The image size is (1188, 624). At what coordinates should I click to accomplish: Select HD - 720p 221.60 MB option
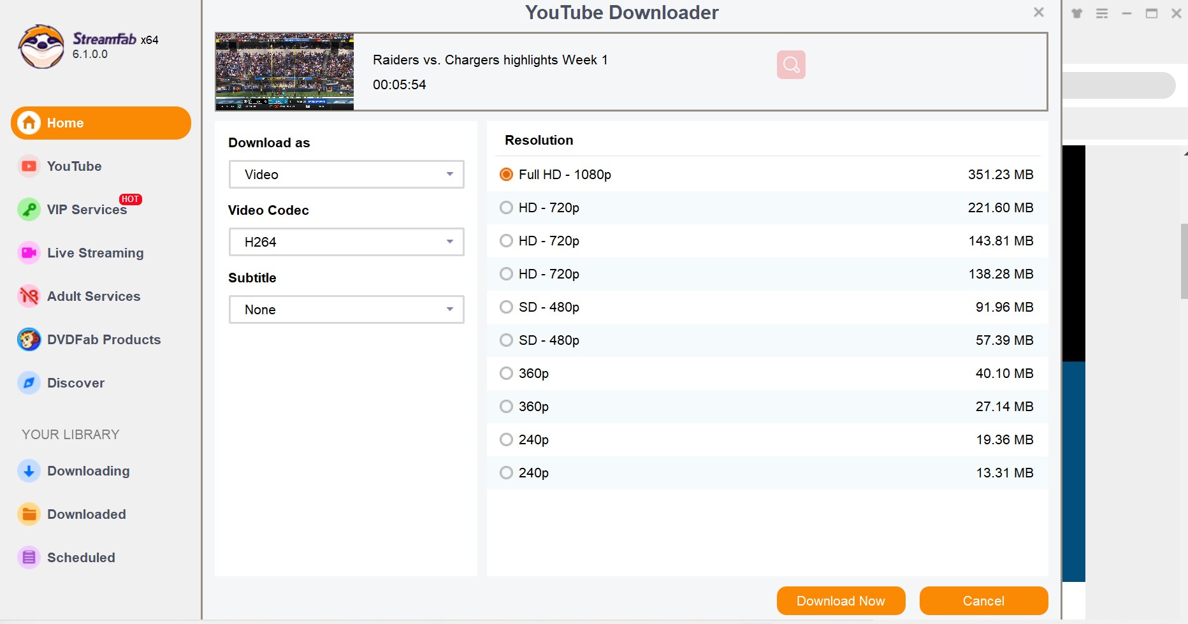(767, 208)
